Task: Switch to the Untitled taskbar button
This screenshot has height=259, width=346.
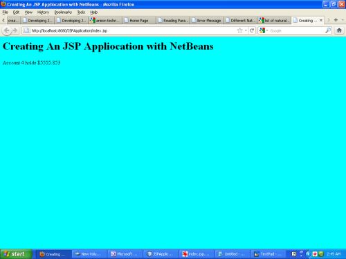Action: (233, 254)
